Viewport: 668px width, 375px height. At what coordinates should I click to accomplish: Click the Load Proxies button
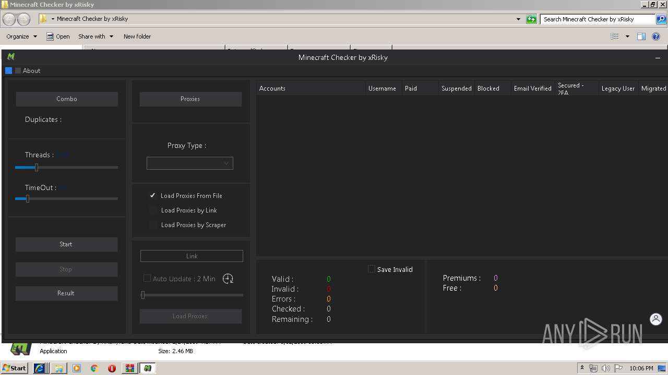[190, 316]
